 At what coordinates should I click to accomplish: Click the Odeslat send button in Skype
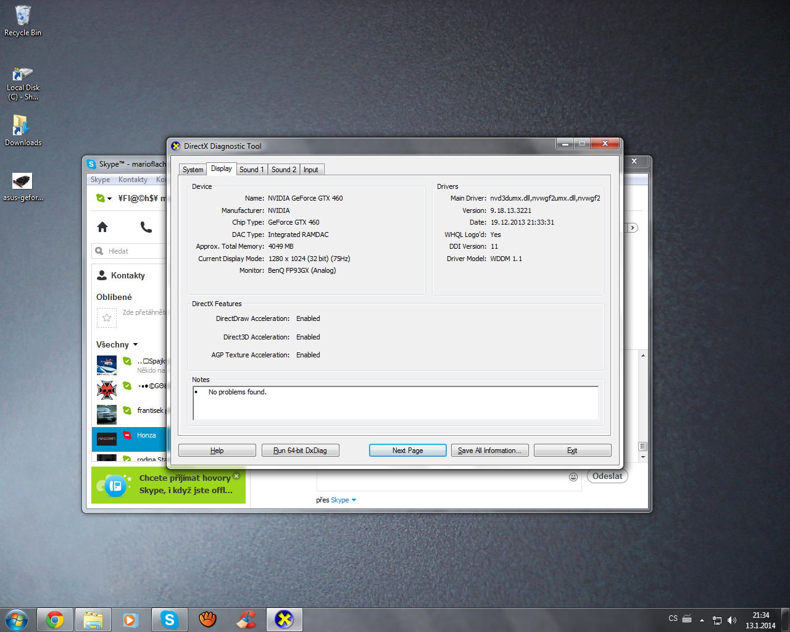(607, 476)
